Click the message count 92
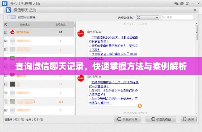Screen dimensions: 202x132 click(60, 32)
